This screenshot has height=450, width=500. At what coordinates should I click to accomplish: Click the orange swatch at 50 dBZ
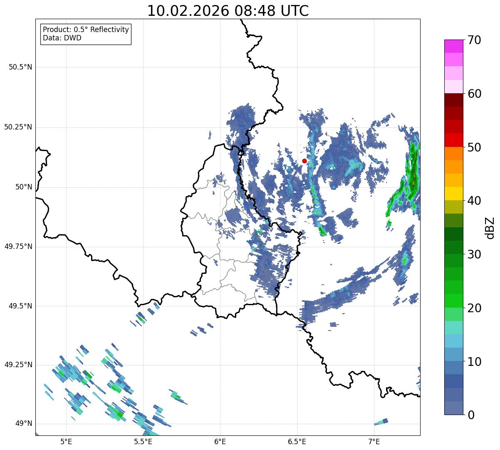[453, 154]
